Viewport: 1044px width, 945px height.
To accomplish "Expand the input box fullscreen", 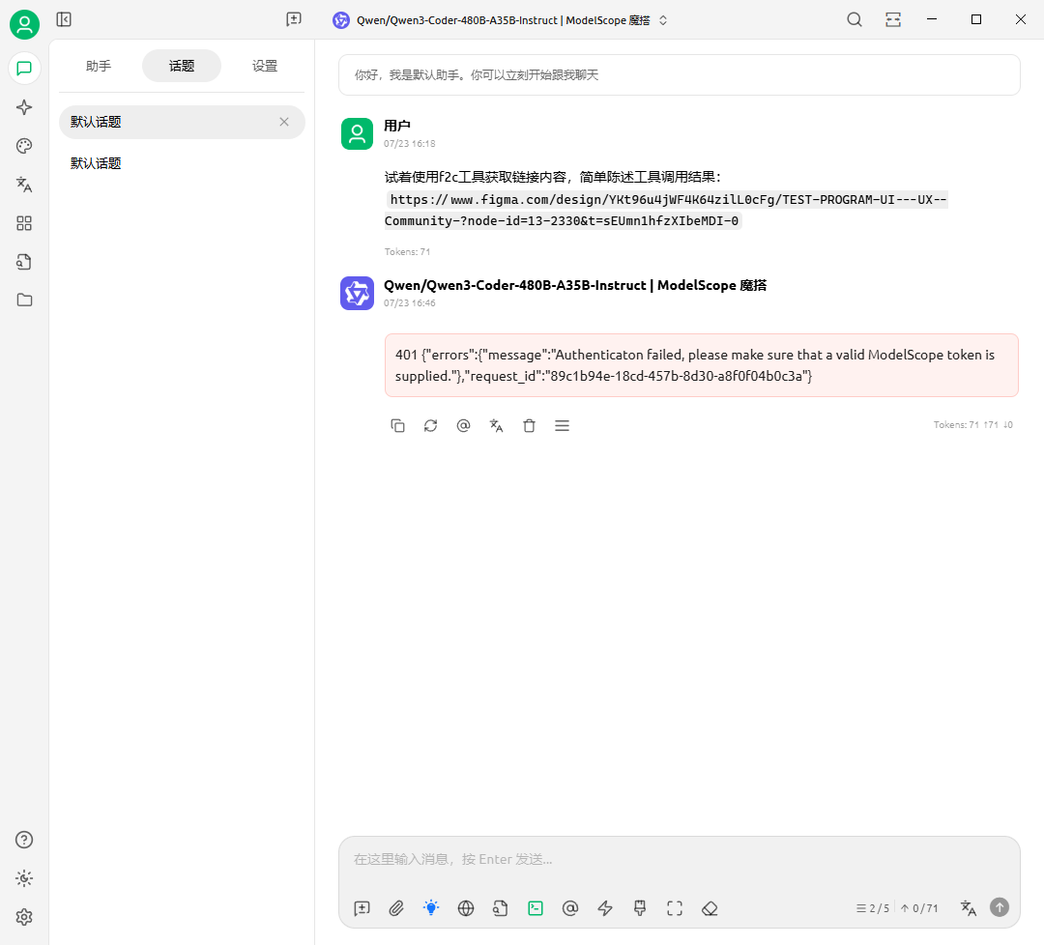I will coord(675,908).
